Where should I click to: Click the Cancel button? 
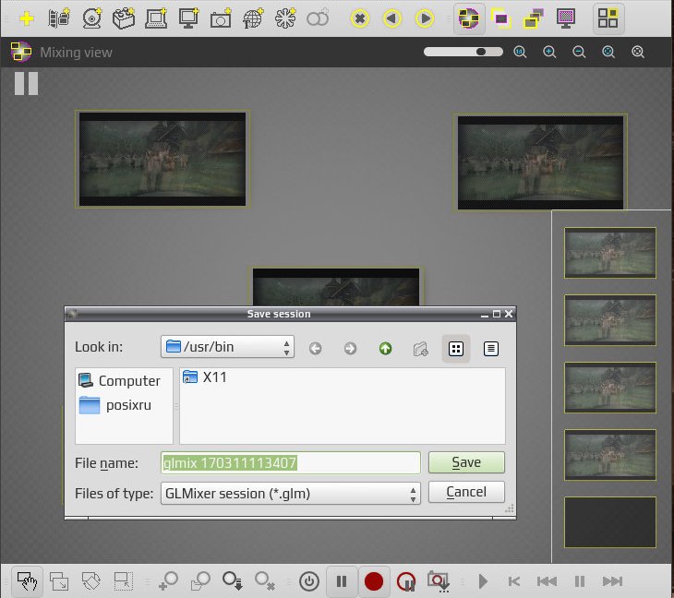pyautogui.click(x=466, y=492)
